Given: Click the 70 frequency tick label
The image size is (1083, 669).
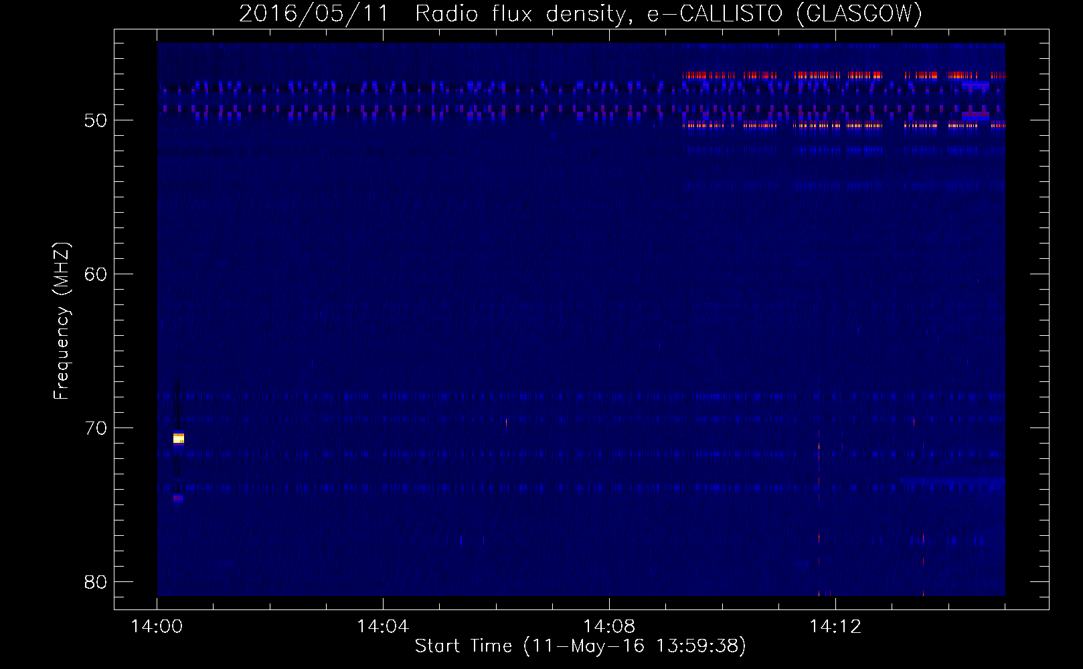Looking at the screenshot, I should [96, 428].
